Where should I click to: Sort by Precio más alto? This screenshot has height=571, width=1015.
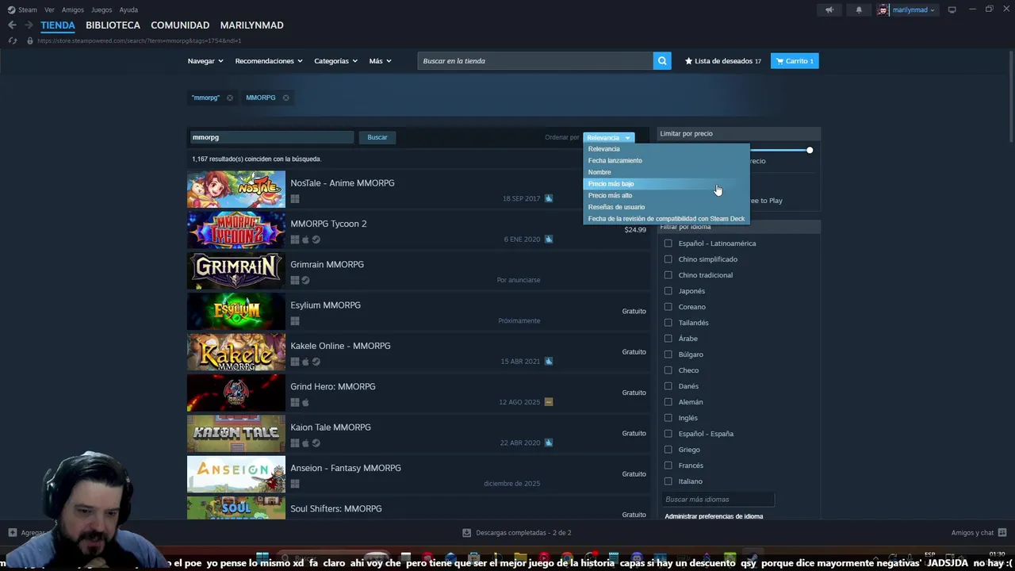click(x=666, y=195)
